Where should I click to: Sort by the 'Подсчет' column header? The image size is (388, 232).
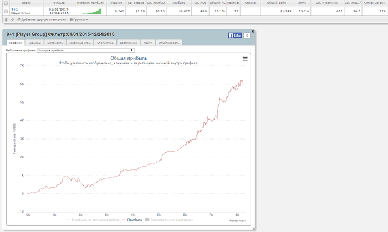point(116,3)
